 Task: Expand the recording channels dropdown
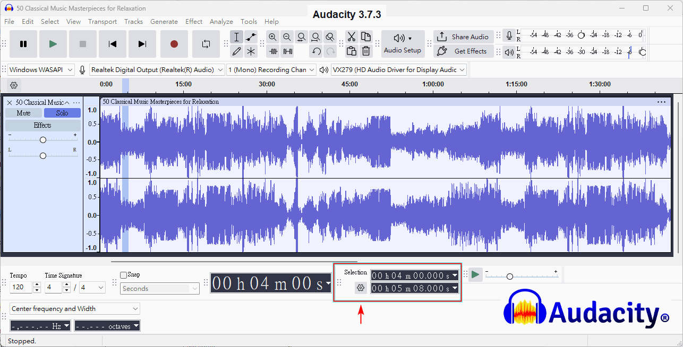pos(271,70)
